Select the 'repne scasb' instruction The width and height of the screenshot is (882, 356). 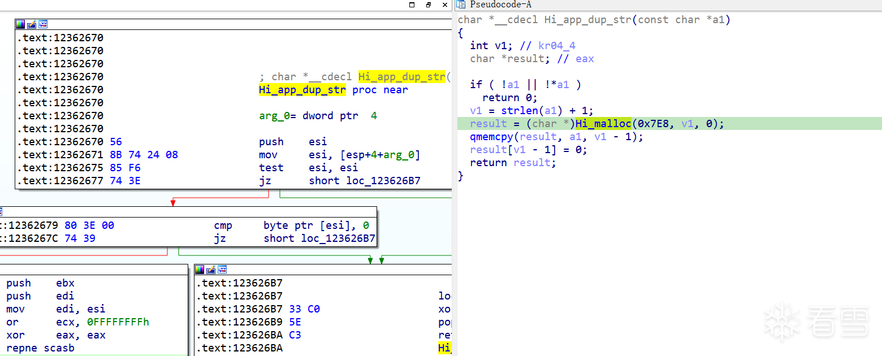40,348
